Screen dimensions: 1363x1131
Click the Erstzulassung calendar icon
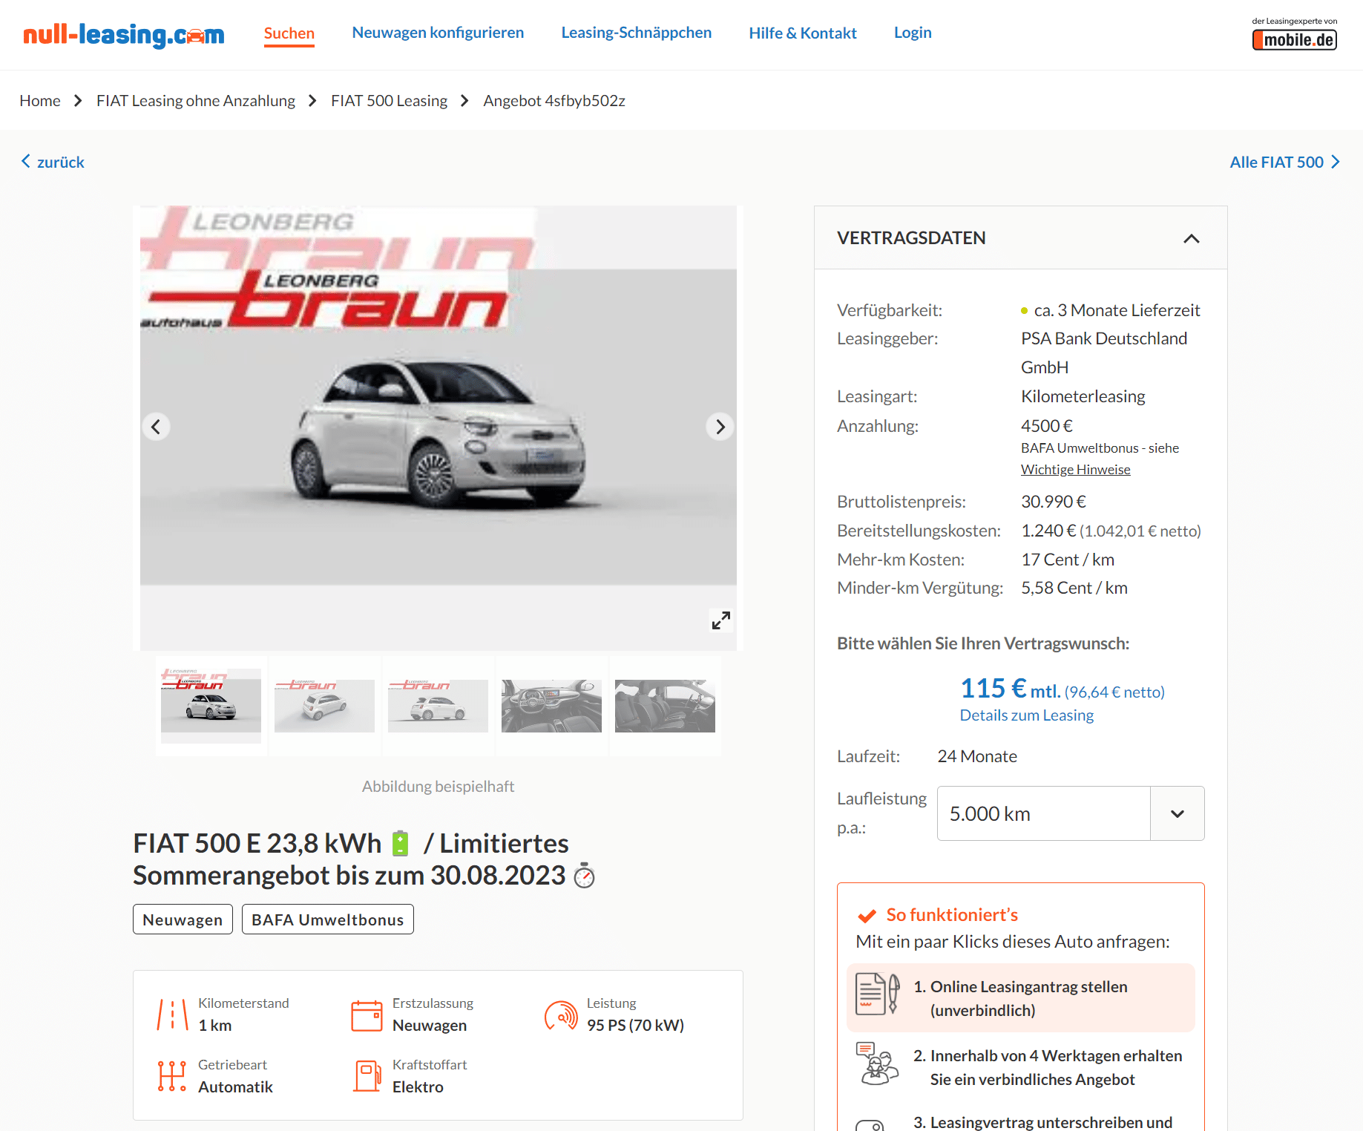(367, 1015)
